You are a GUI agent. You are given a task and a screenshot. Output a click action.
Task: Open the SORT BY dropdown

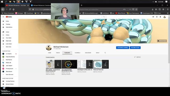pyautogui.click(x=137, y=57)
